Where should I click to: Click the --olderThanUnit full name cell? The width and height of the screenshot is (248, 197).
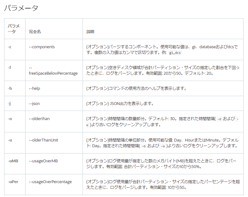pos(54,143)
